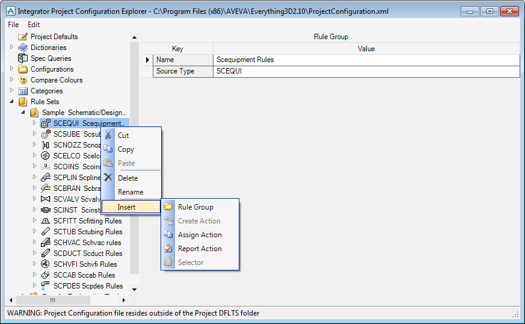The height and width of the screenshot is (324, 525).
Task: Open the Edit menu
Action: (34, 25)
